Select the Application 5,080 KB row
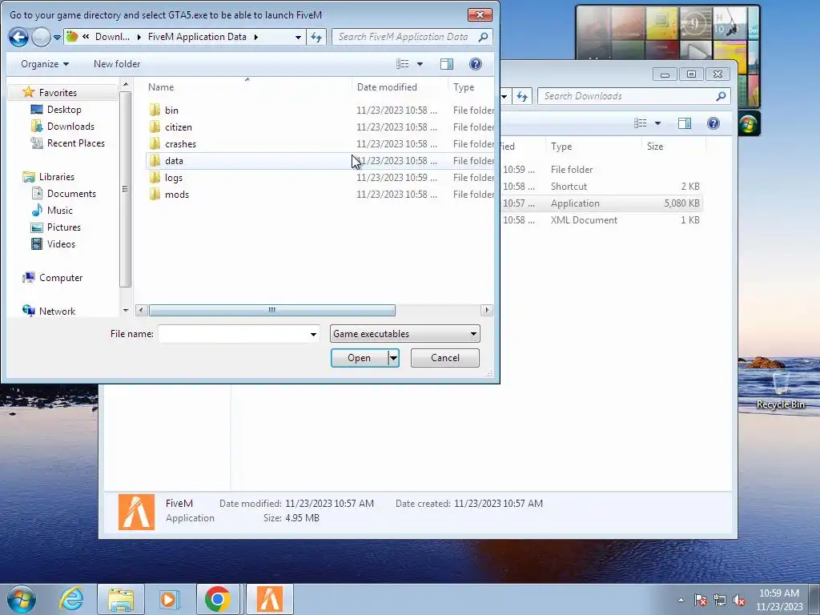 click(x=601, y=203)
